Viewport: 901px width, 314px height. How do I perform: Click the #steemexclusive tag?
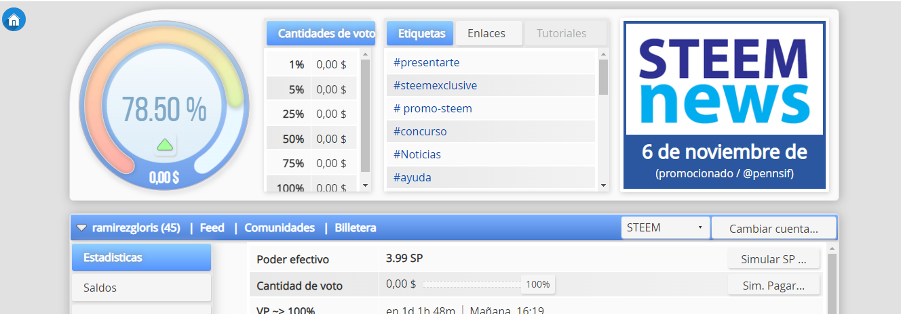[x=435, y=85]
